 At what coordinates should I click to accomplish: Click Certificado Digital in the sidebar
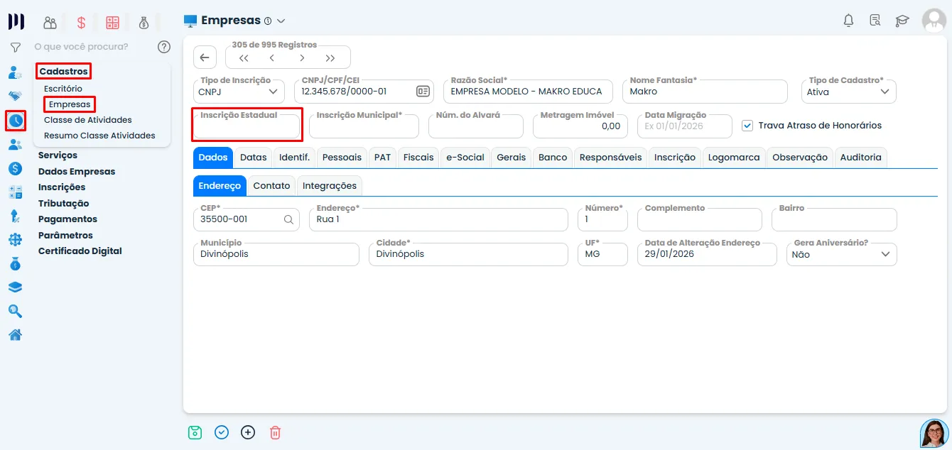(x=80, y=251)
